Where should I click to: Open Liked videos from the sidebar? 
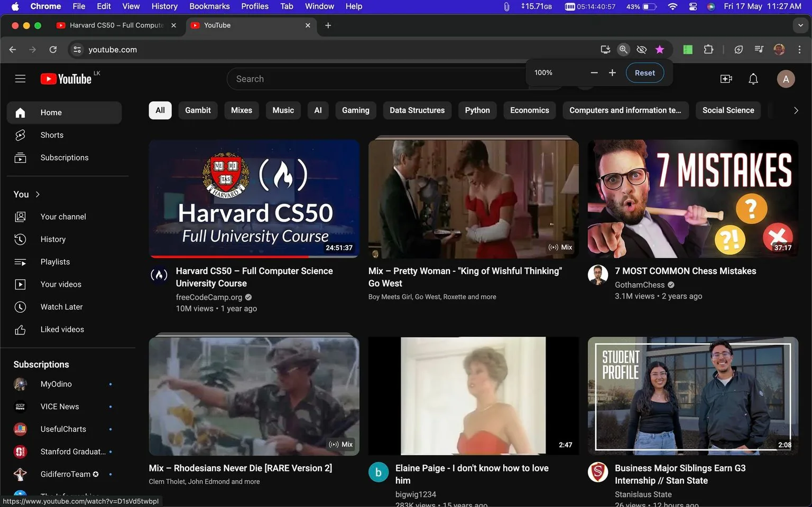(62, 329)
